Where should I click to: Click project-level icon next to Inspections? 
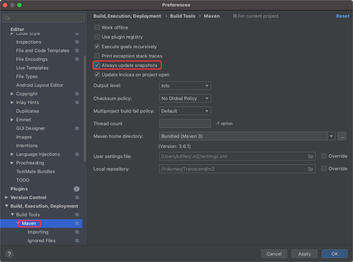tap(77, 42)
